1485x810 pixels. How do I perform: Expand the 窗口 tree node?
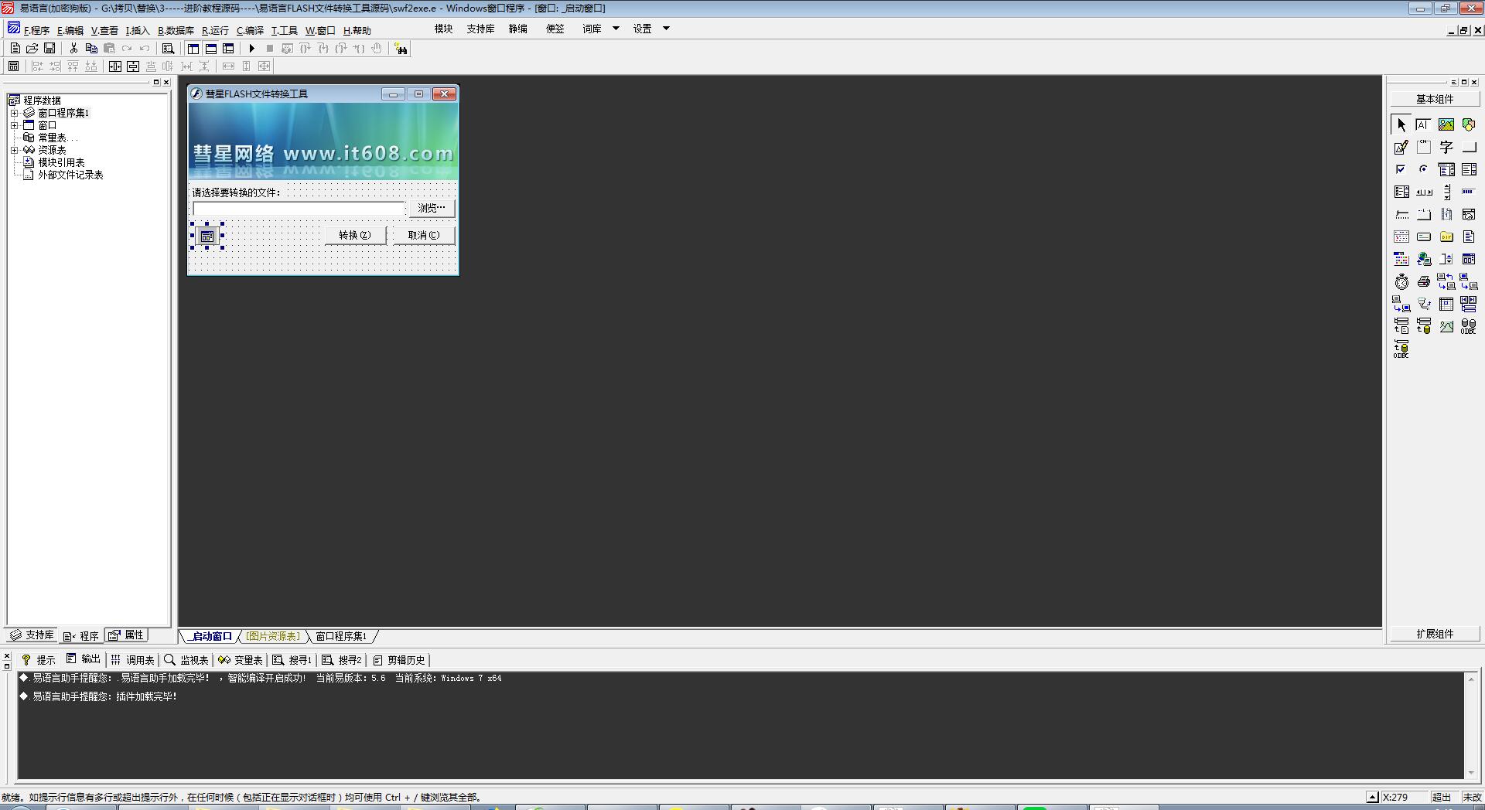[14, 125]
